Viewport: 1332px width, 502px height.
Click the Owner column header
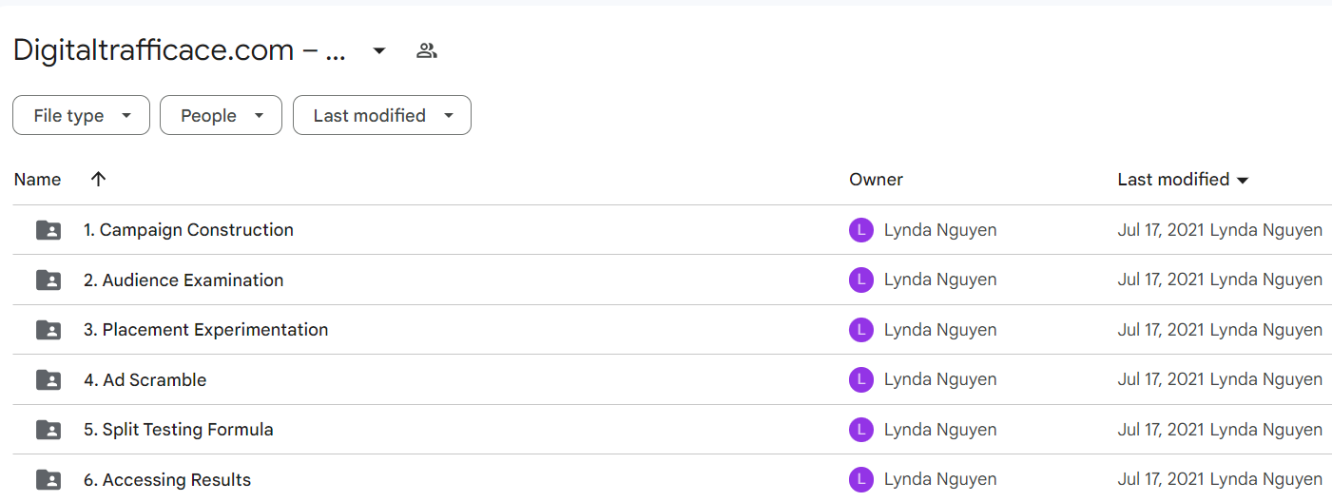pyautogui.click(x=876, y=179)
